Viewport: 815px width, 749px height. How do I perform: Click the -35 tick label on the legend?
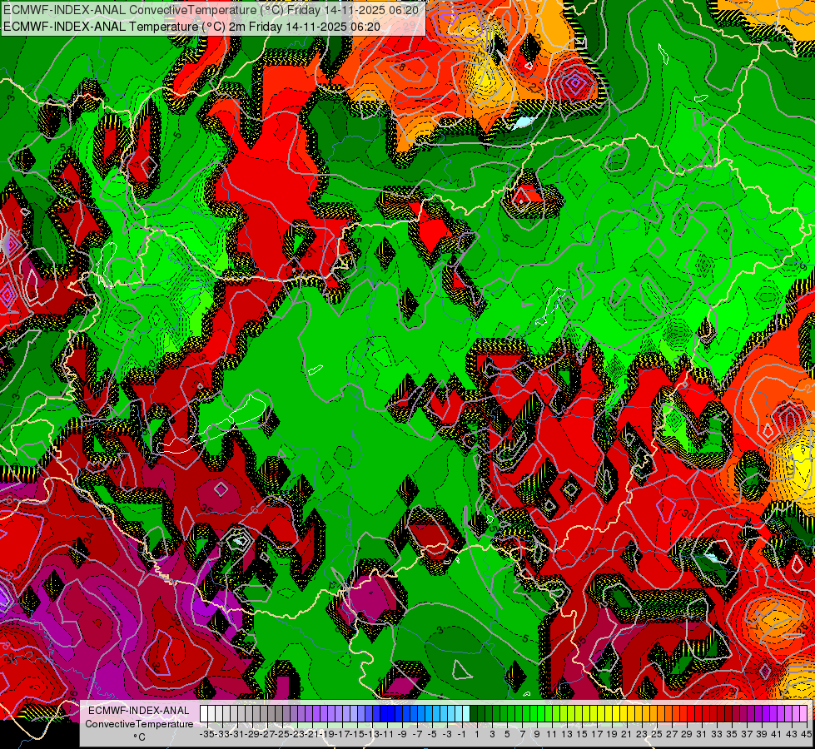pos(206,734)
